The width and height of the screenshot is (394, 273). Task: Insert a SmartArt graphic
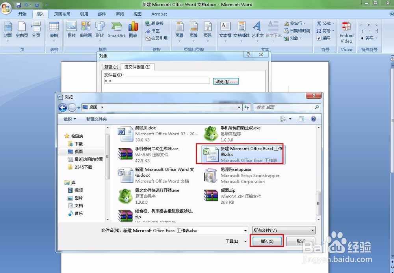[x=116, y=30]
